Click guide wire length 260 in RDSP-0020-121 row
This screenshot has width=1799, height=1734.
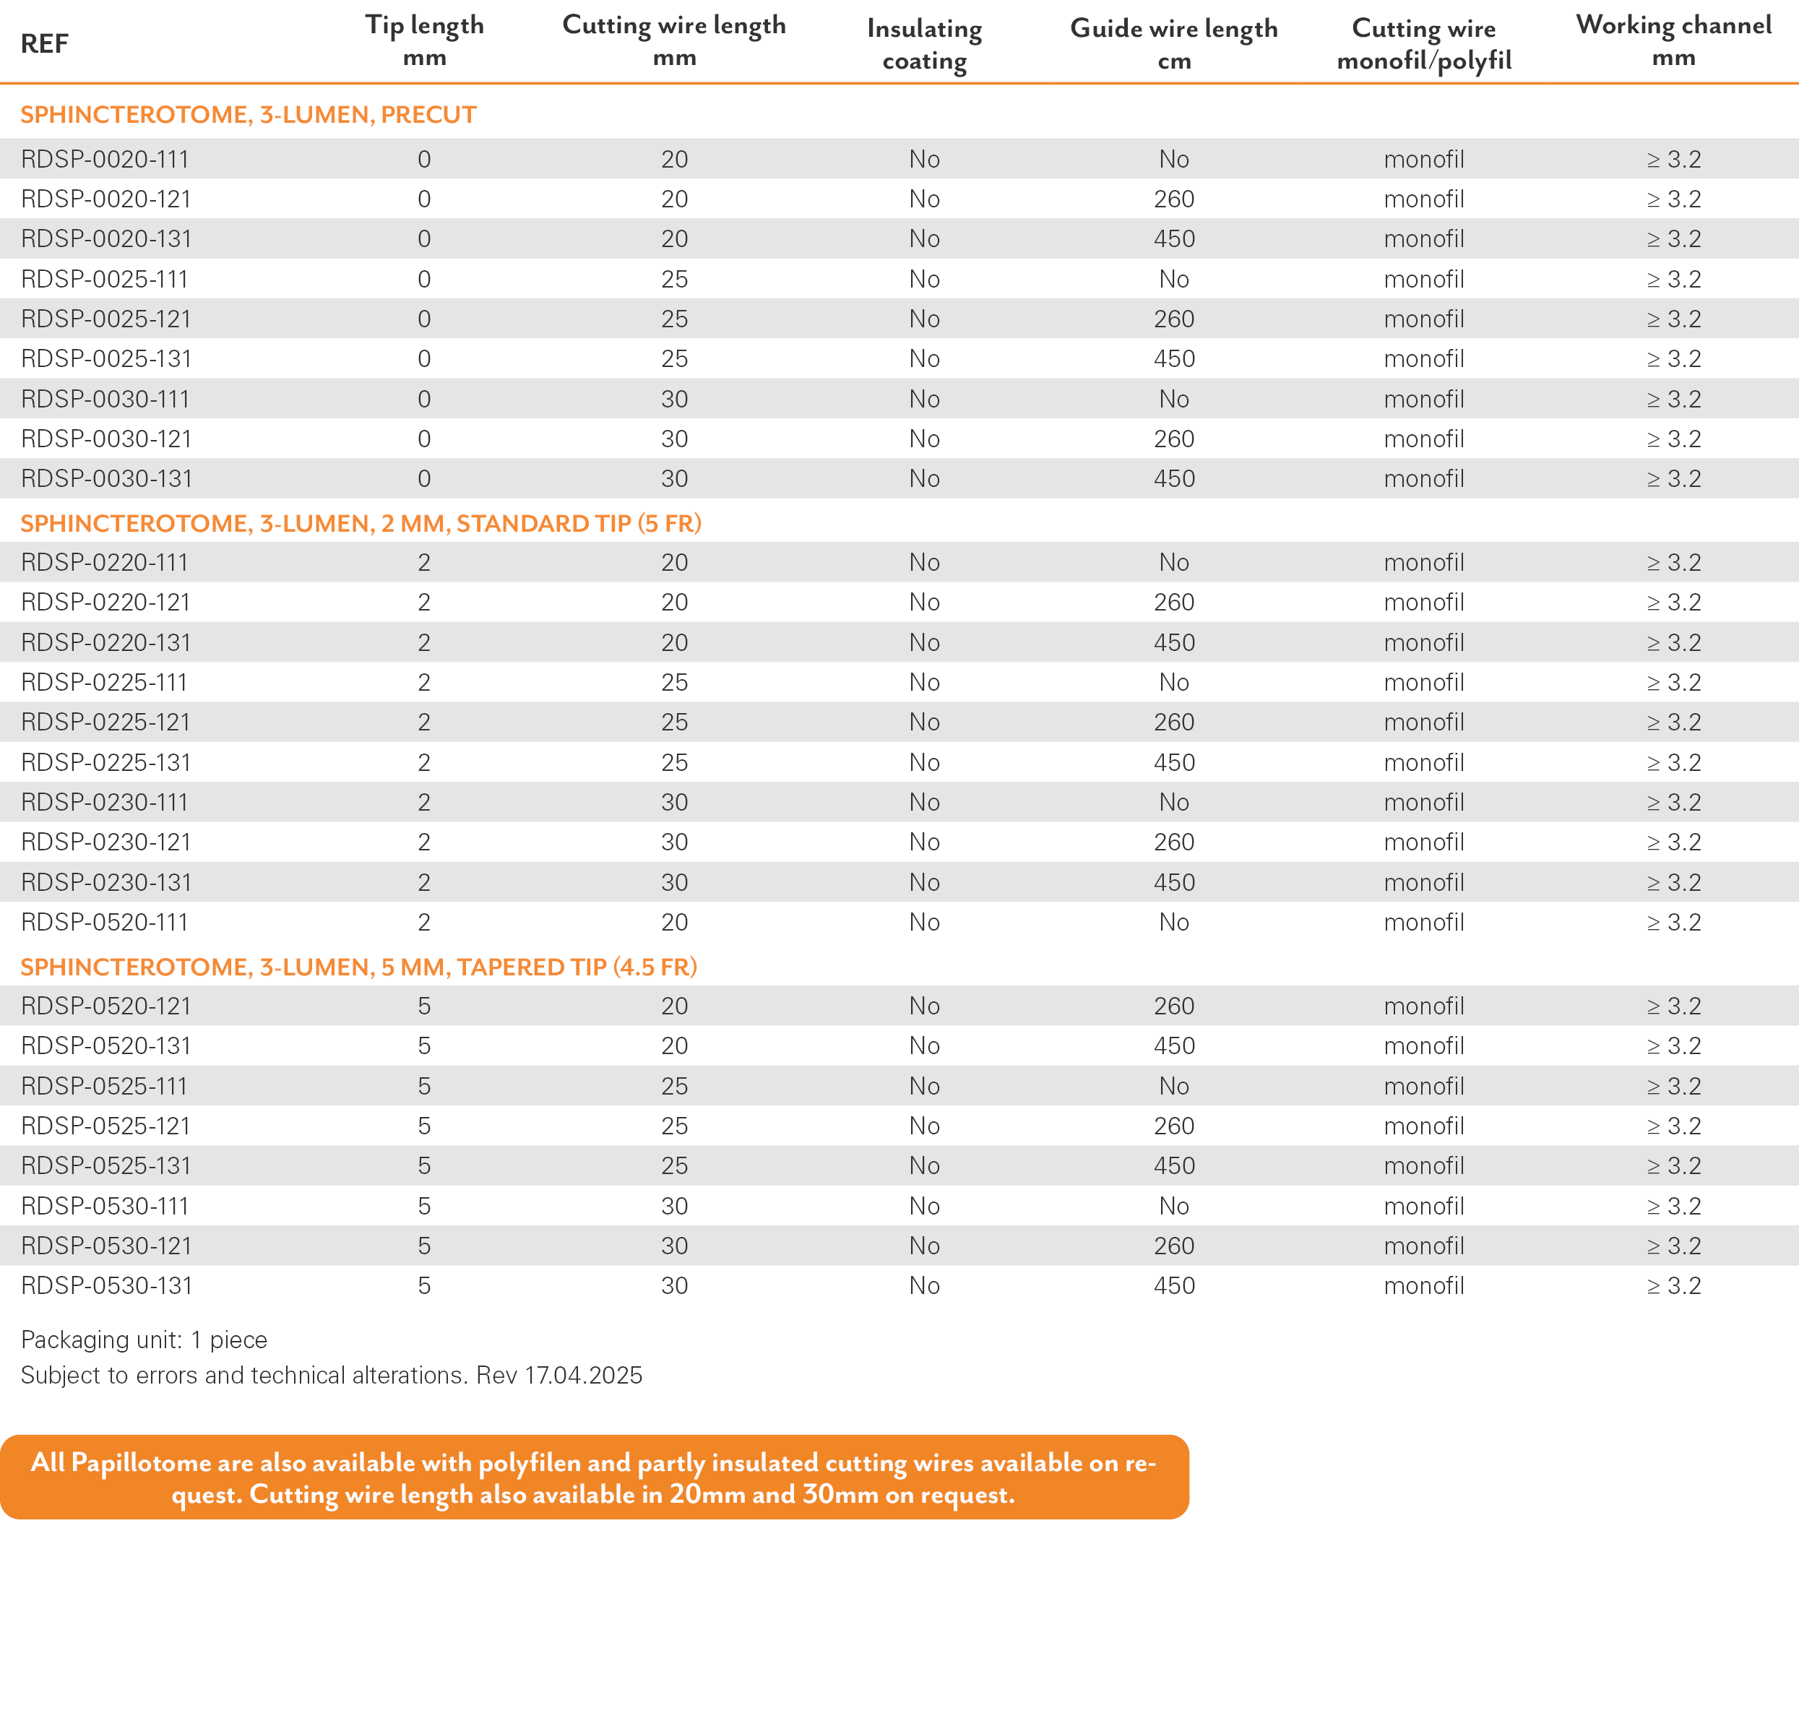[x=1174, y=199]
